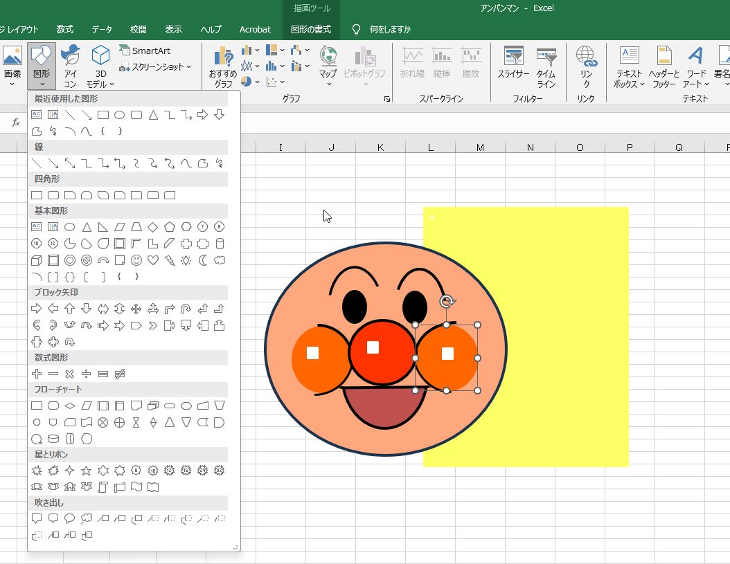Select the cross shape in 基本図形
The width and height of the screenshot is (730, 564).
point(186,244)
